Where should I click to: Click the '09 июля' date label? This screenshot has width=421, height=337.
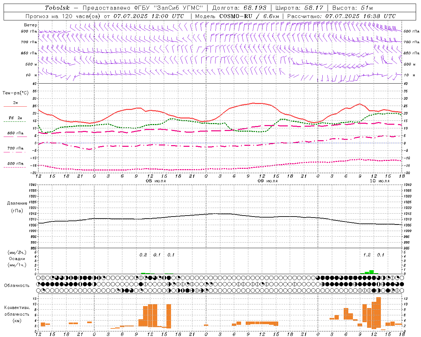268,181
